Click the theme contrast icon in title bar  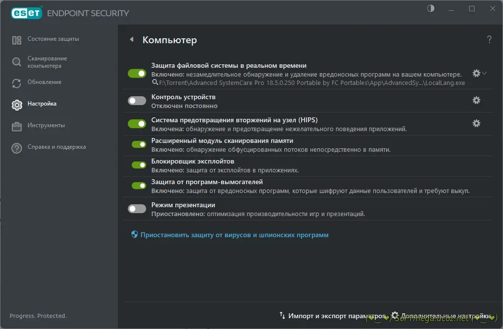point(431,9)
